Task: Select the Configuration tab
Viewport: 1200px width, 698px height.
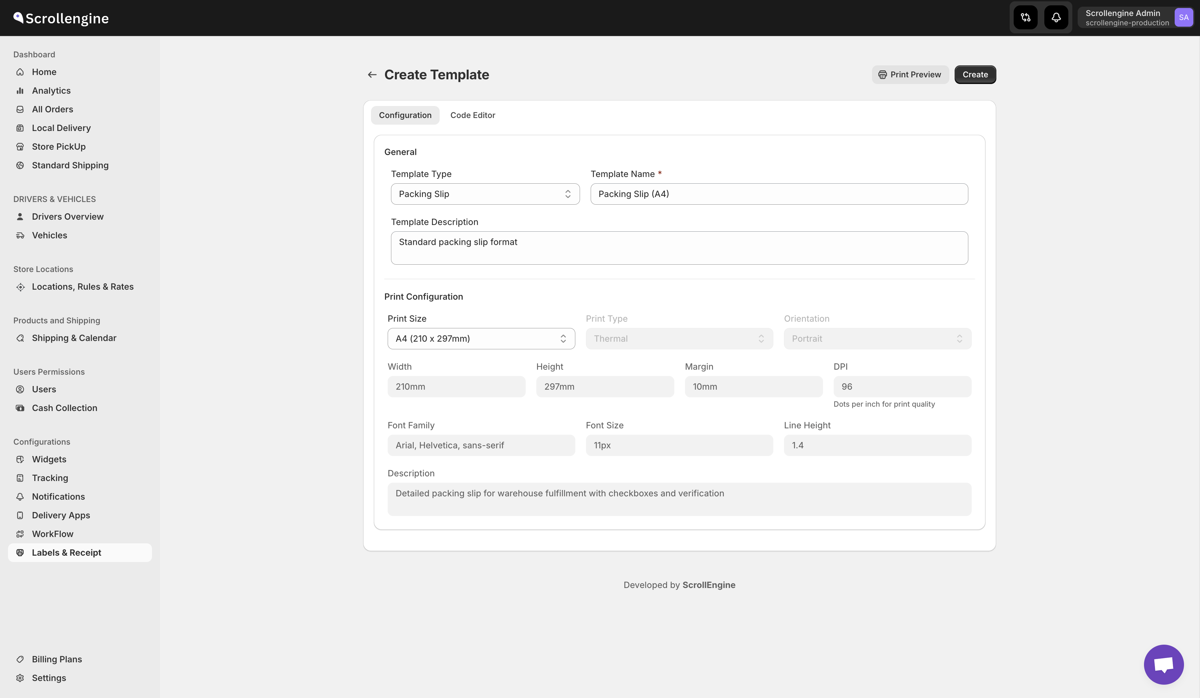Action: 405,115
